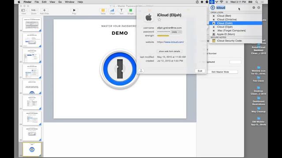Open the Help menu
The height and width of the screenshot is (158, 282).
click(x=80, y=2)
